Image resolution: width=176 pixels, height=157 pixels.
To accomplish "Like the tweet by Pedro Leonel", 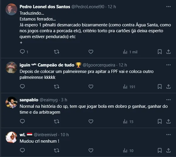I will (91, 52).
